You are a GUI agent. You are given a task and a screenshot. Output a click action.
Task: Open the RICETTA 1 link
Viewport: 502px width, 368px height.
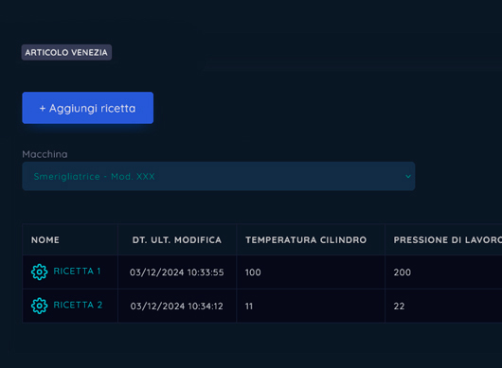coord(77,272)
